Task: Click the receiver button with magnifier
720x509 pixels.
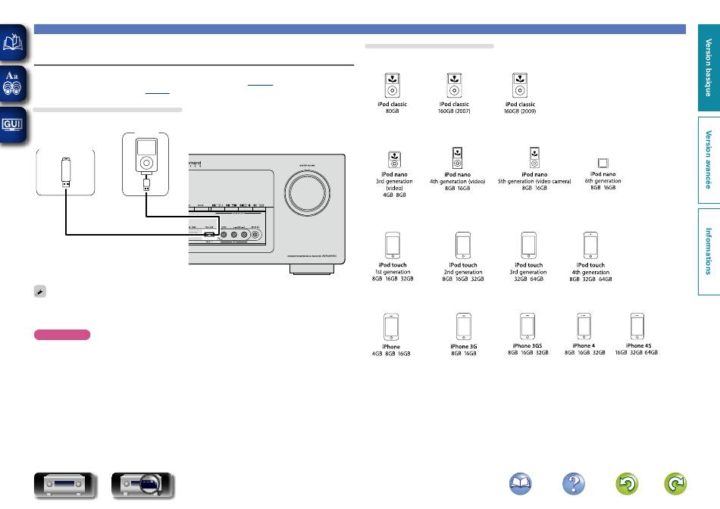Action: [142, 485]
